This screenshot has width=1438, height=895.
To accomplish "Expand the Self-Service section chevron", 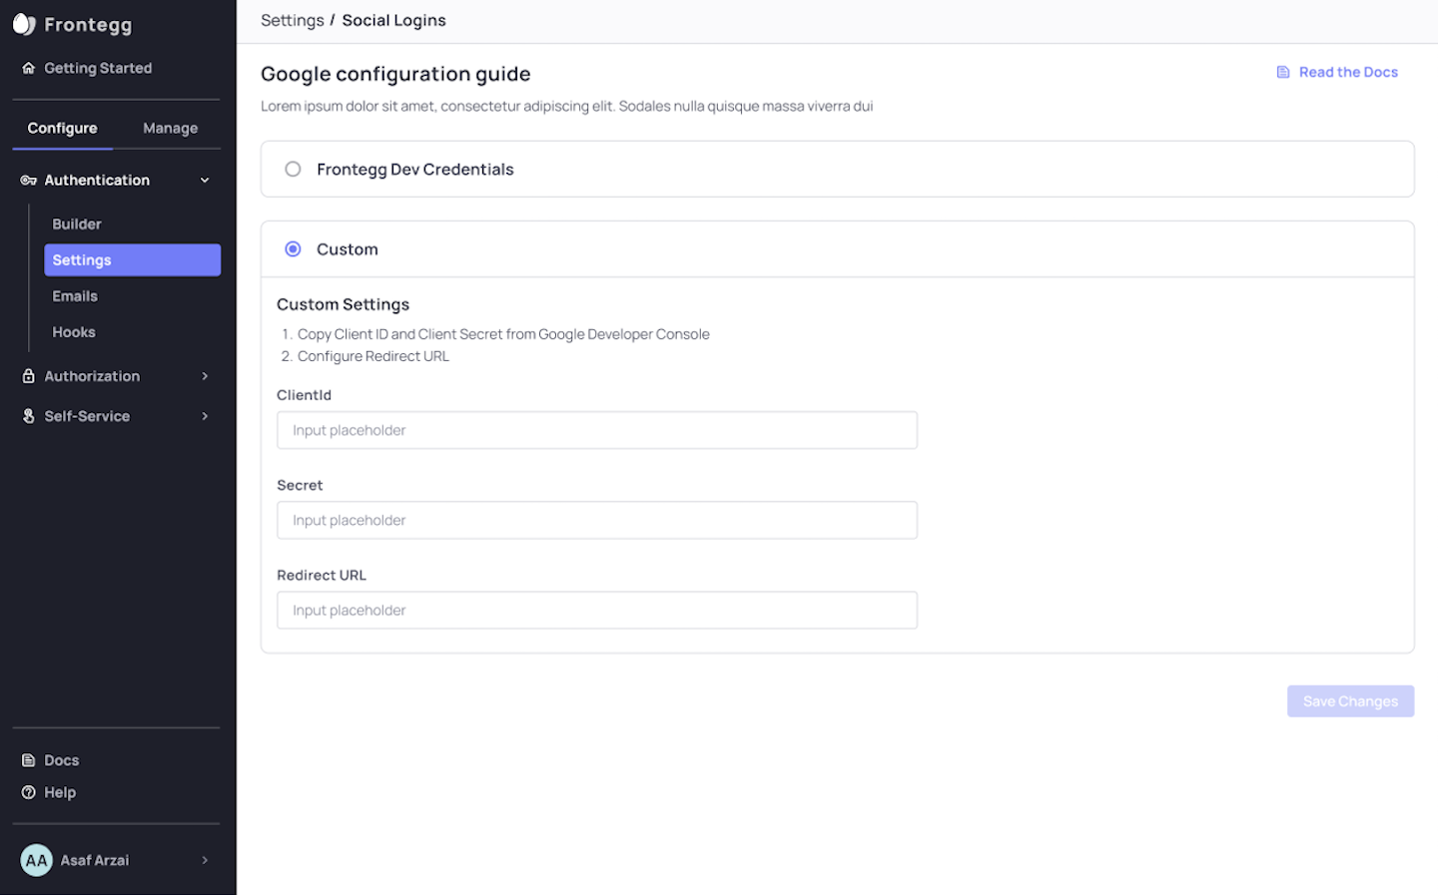I will pos(205,416).
